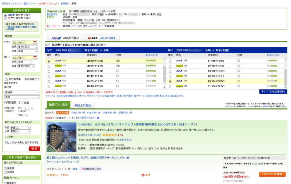Screen dimensions: 291x184
Task: Open the calendar icon for 行き date
Action: tap(35, 43)
